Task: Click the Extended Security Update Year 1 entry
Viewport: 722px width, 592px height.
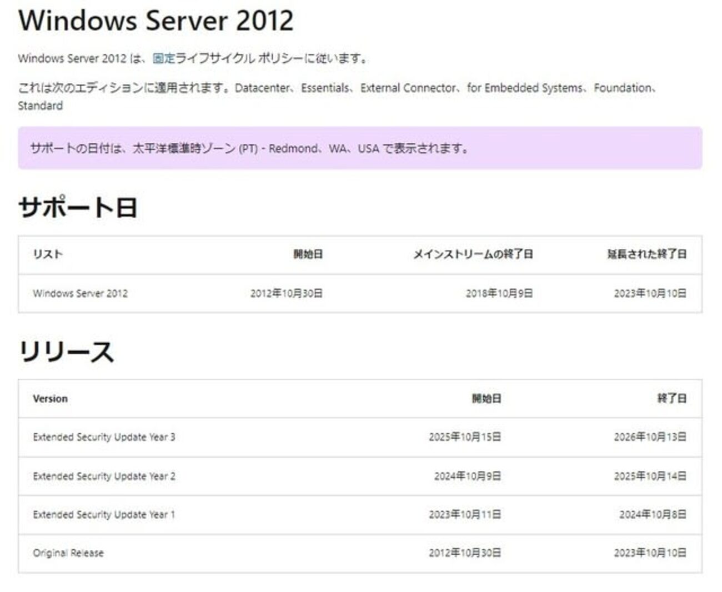Action: pyautogui.click(x=103, y=515)
